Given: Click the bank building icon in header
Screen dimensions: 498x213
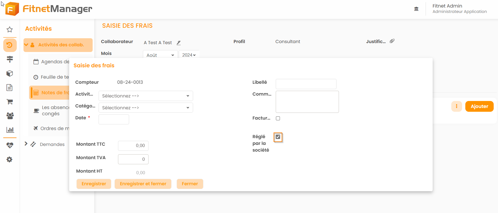Looking at the screenshot, I should pos(416,9).
